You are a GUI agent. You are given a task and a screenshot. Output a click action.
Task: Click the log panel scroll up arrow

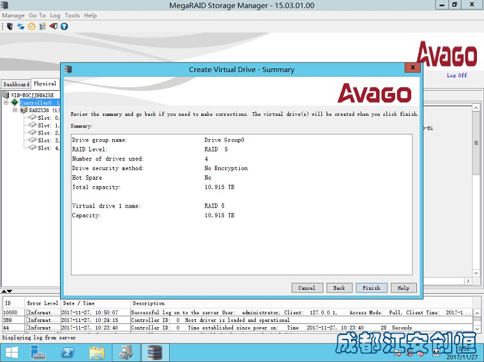pyautogui.click(x=477, y=313)
